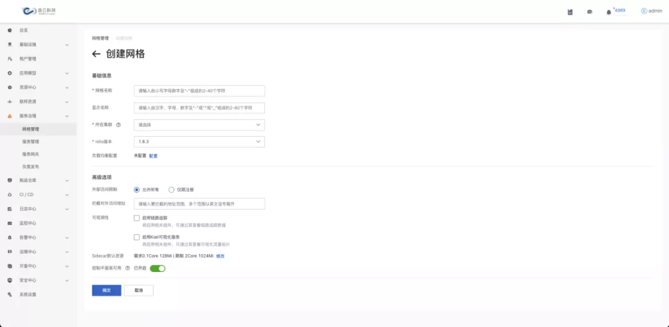Click the 安全中心 shield icon

[9, 280]
